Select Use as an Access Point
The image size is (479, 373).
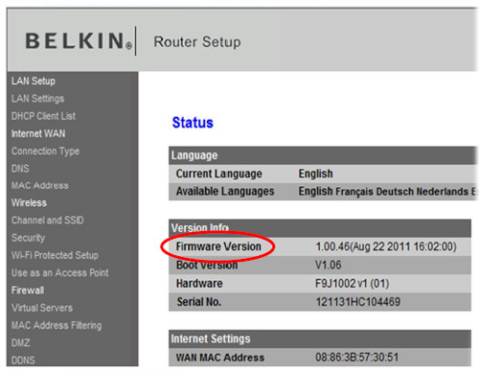point(60,272)
